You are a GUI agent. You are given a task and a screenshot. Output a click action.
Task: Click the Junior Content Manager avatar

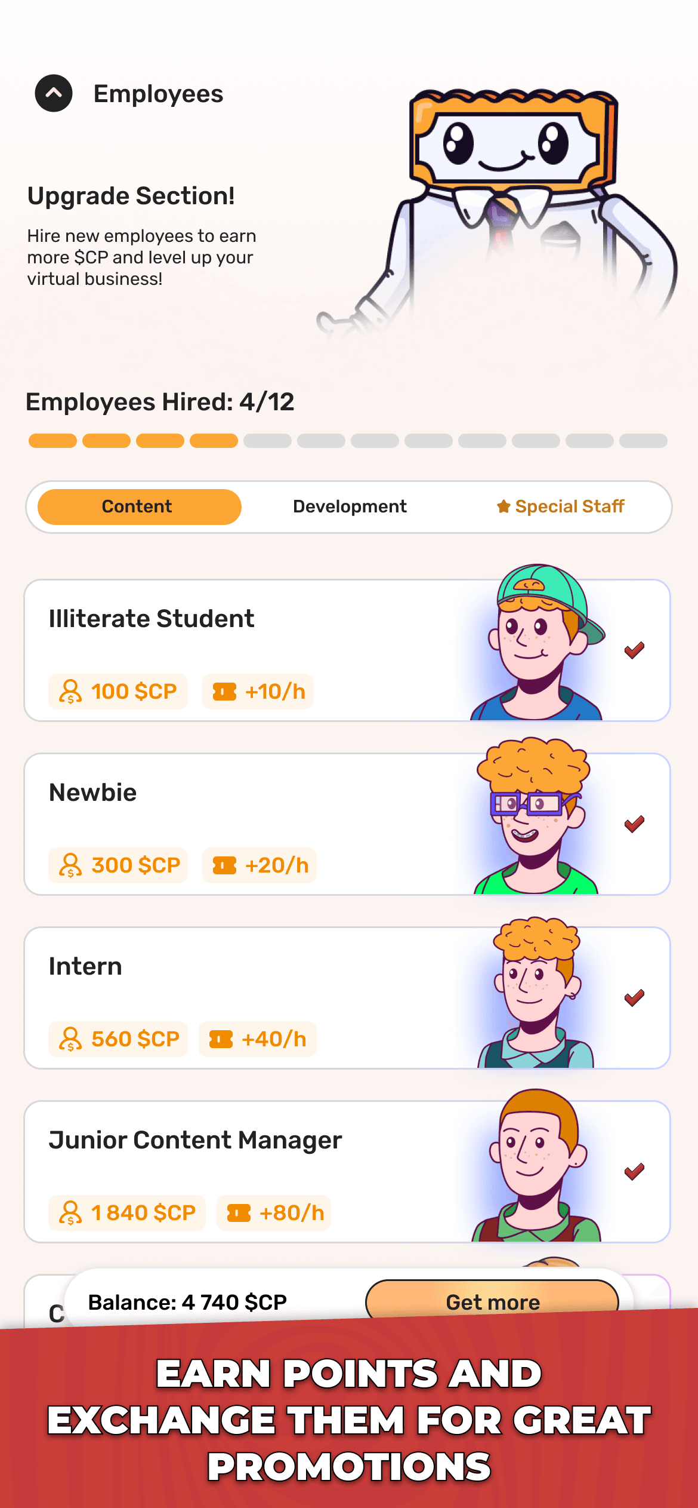(536, 1168)
